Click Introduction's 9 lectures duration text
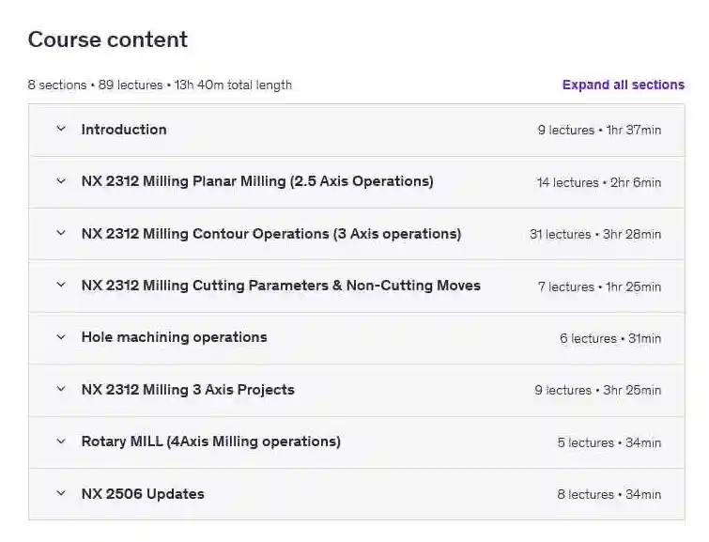The image size is (709, 542). (x=599, y=131)
